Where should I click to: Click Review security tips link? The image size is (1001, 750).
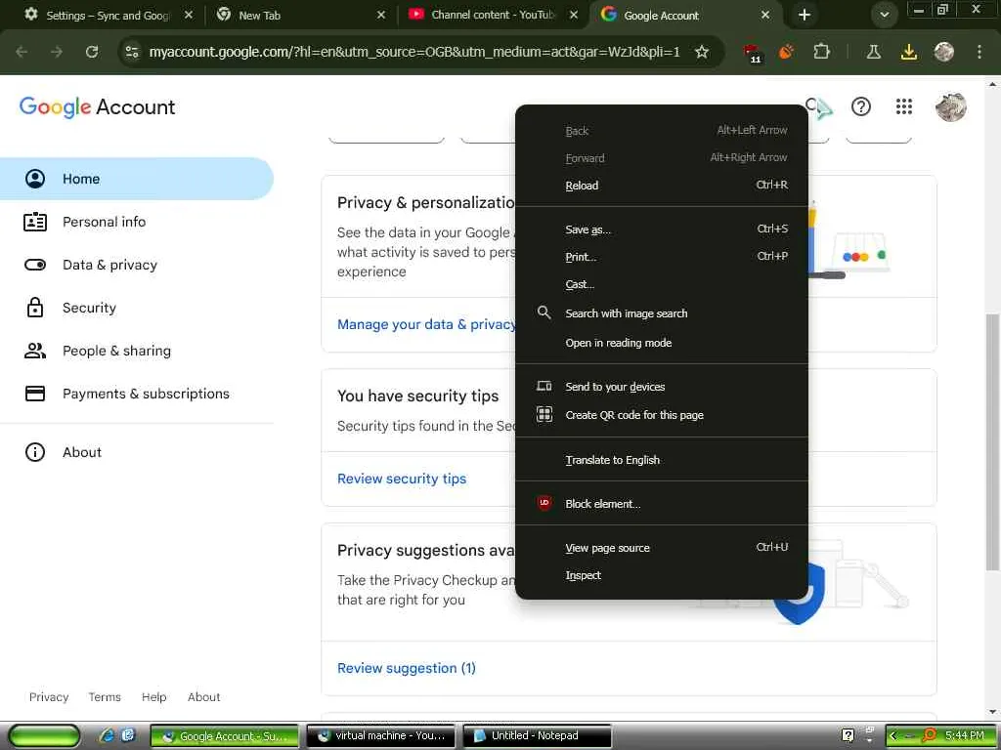pyautogui.click(x=402, y=479)
